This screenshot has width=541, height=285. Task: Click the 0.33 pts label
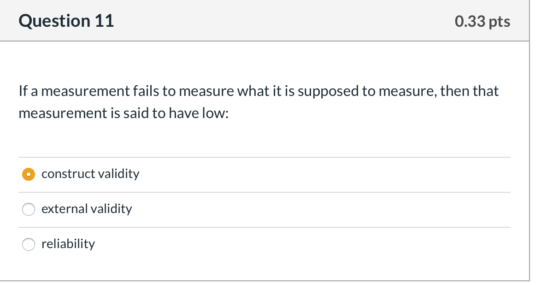tap(482, 21)
